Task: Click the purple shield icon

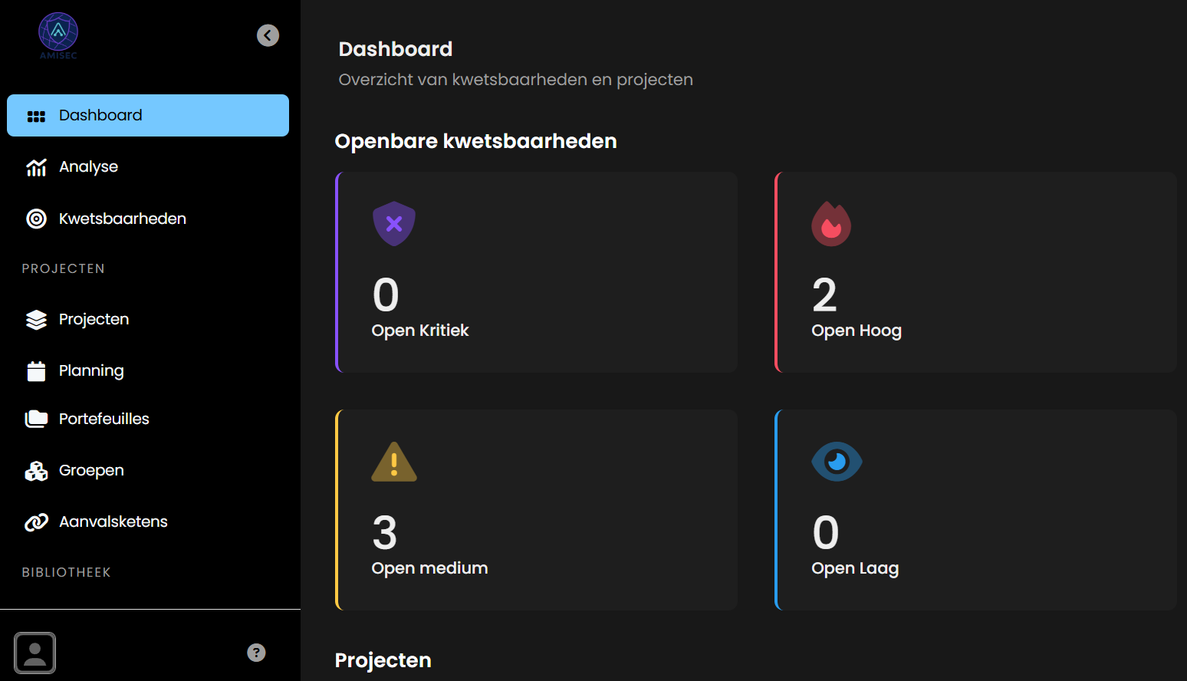Action: click(x=394, y=223)
